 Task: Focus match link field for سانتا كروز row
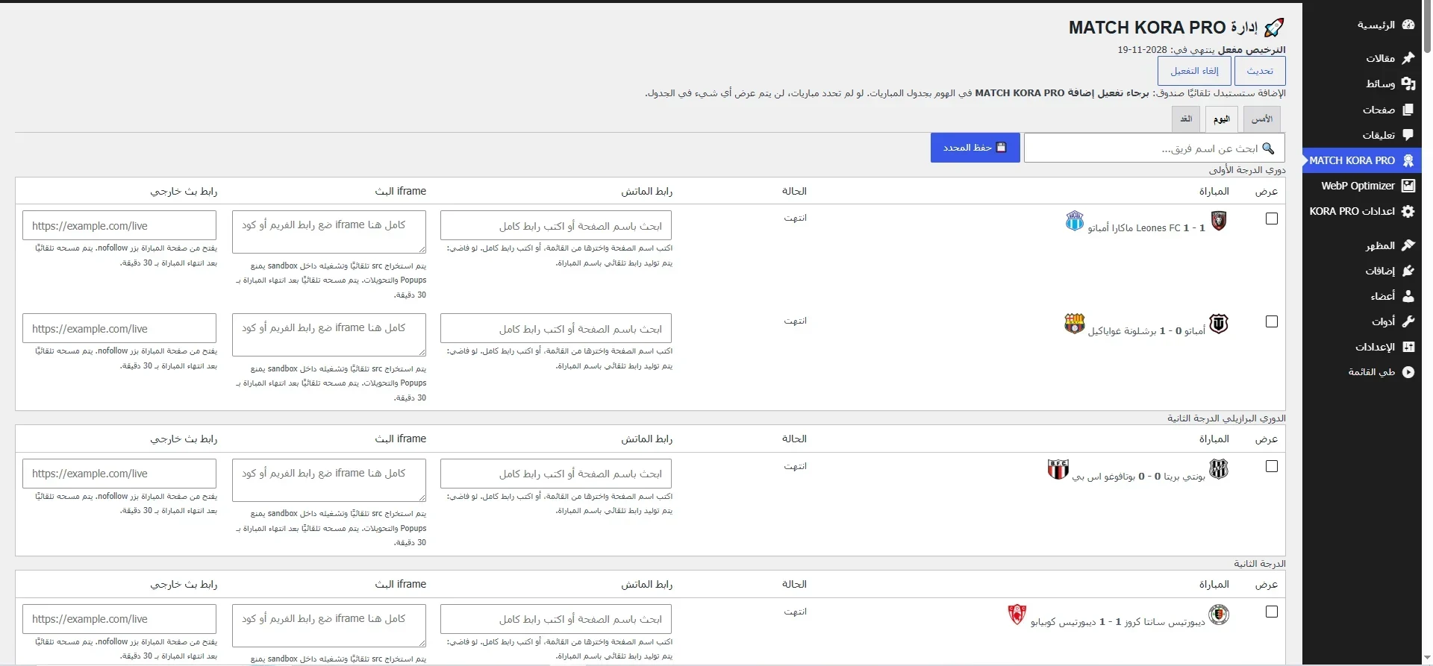(556, 619)
